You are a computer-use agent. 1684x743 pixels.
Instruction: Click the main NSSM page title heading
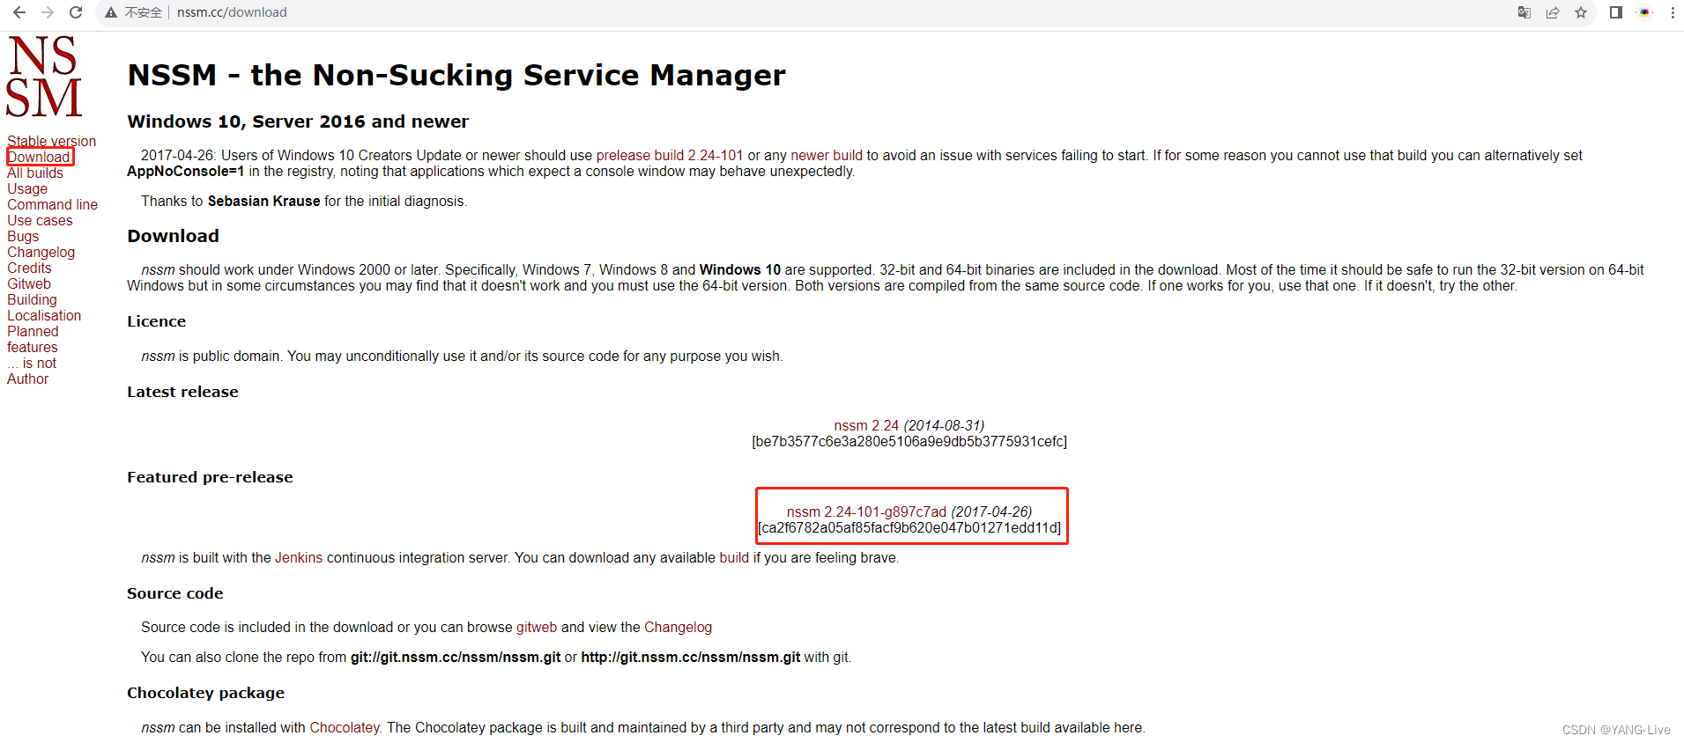pos(456,75)
